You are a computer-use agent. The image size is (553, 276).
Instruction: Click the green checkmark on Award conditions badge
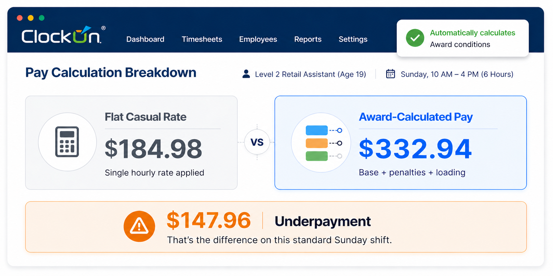click(415, 38)
